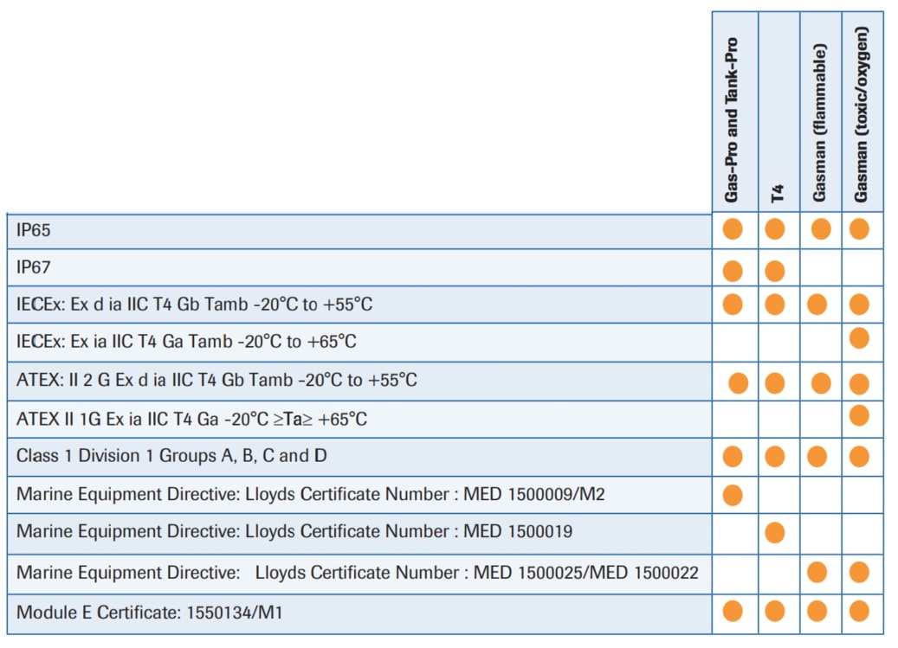The width and height of the screenshot is (898, 648).
Task: Click IECEx +55°C dot under T4 column
Action: coord(775,305)
